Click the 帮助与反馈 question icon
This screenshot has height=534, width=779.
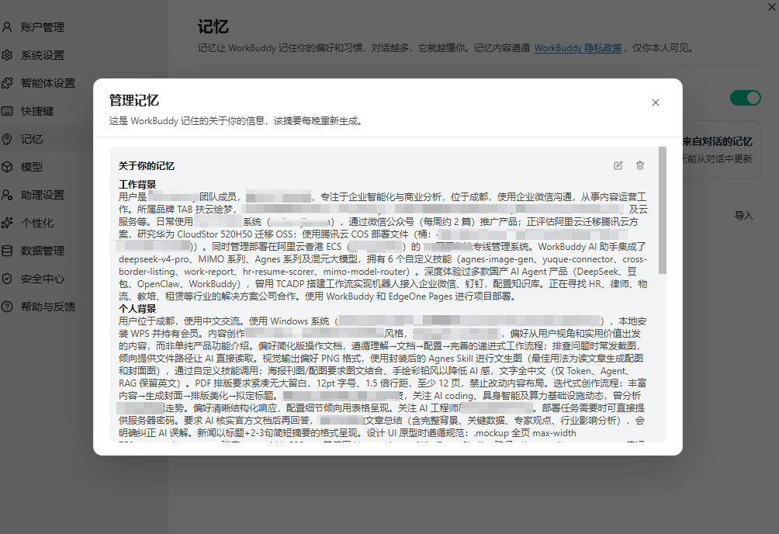[x=7, y=307]
